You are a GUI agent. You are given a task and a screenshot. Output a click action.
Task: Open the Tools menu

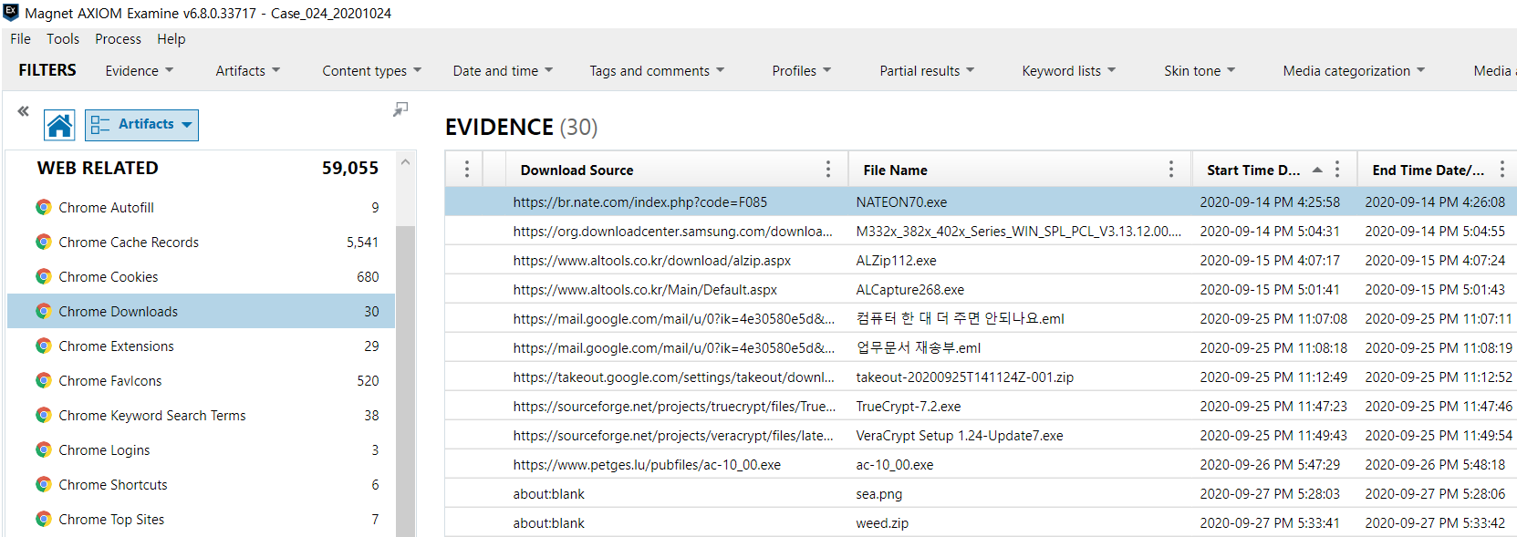coord(63,38)
